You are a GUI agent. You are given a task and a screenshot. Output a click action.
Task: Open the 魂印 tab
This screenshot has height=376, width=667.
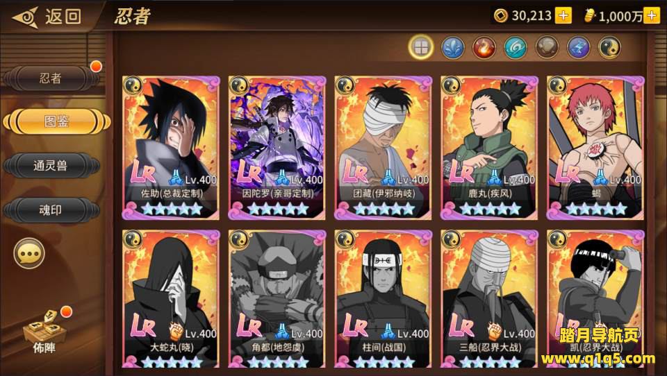[51, 210]
